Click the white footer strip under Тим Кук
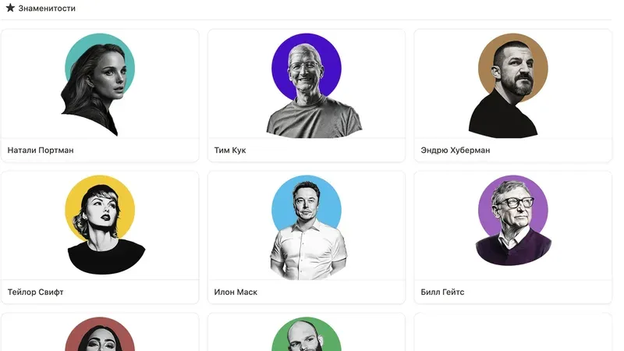Image resolution: width=624 pixels, height=351 pixels. tap(307, 150)
